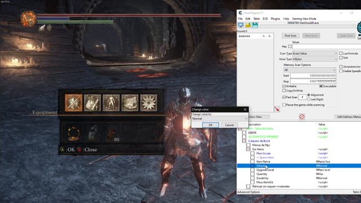
Task: Open the Value Type dropdown
Action: pos(315,59)
